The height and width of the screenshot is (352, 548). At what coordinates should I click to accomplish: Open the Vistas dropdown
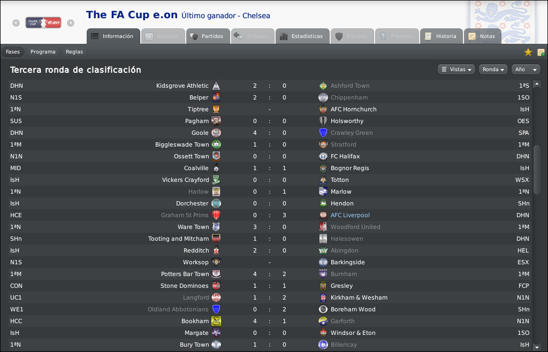pos(456,70)
